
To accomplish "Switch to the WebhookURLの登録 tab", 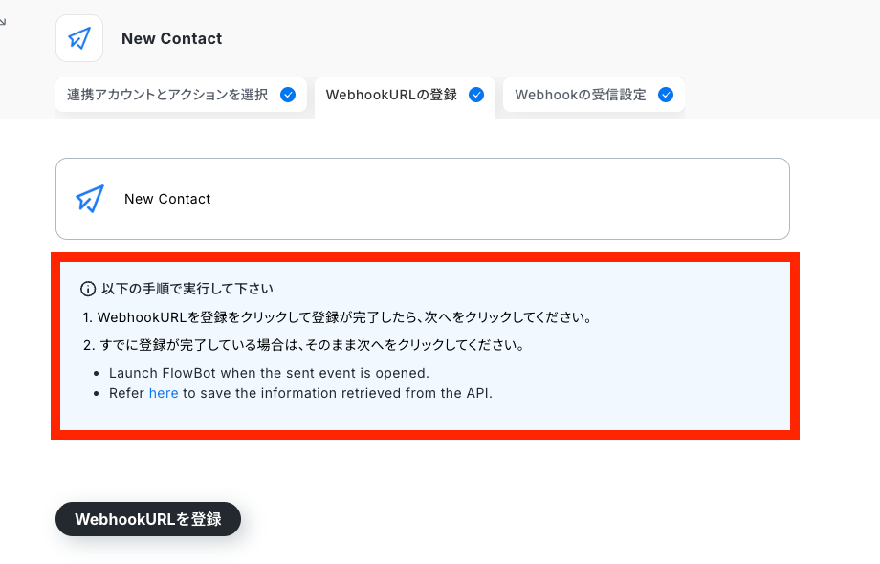I will tap(405, 97).
